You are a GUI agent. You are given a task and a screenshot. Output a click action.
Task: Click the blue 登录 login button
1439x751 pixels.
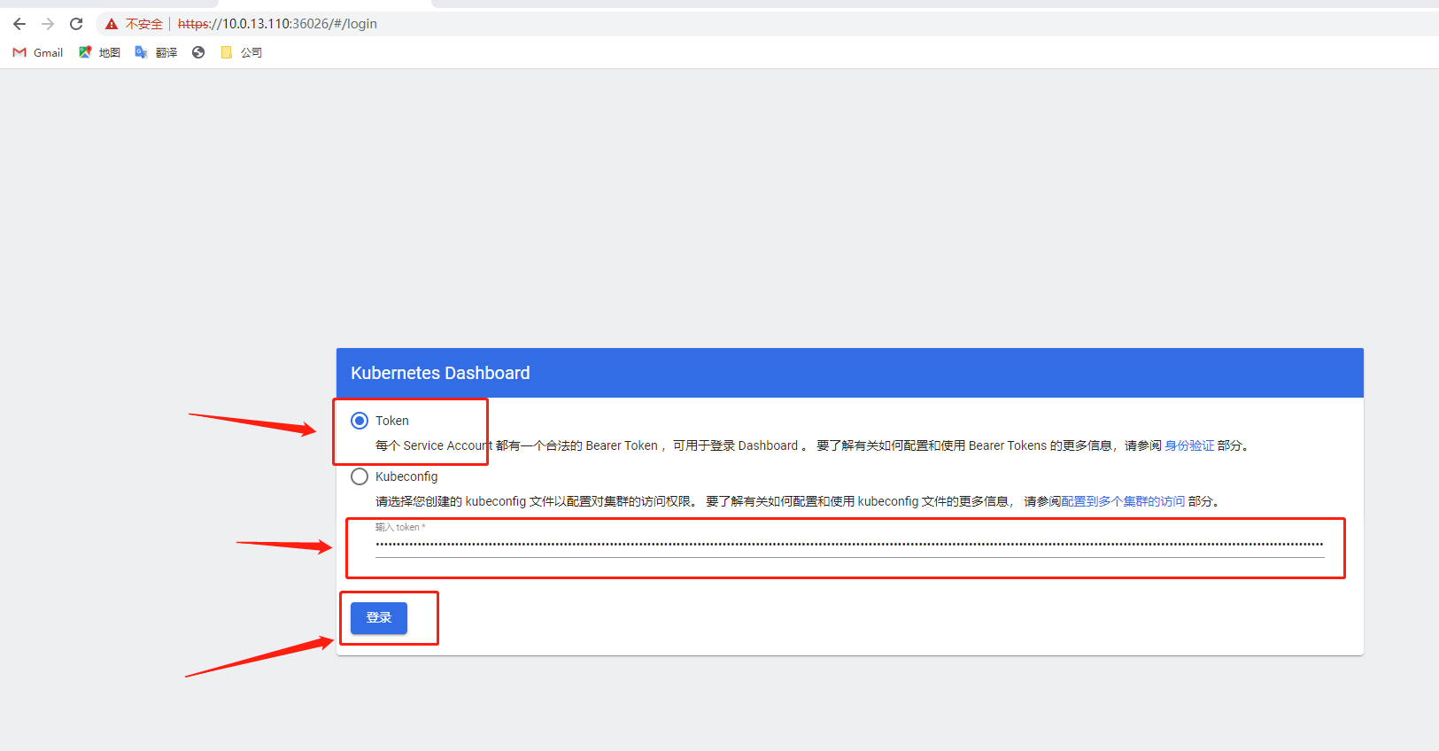(379, 618)
